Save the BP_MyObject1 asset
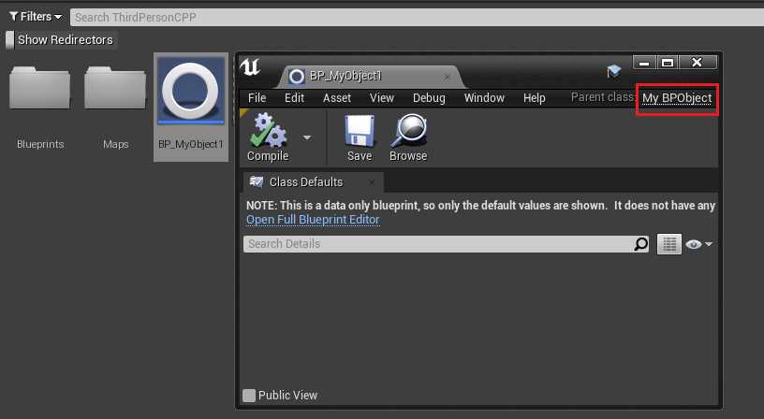The width and height of the screenshot is (764, 419). [360, 137]
